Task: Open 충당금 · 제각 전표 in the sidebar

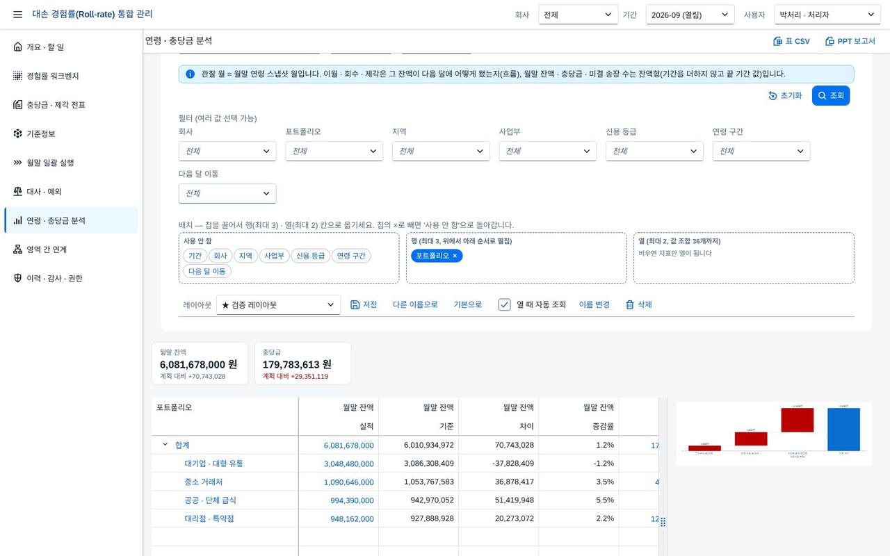Action: pyautogui.click(x=71, y=105)
